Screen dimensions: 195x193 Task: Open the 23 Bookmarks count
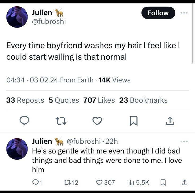pyautogui.click(x=143, y=100)
